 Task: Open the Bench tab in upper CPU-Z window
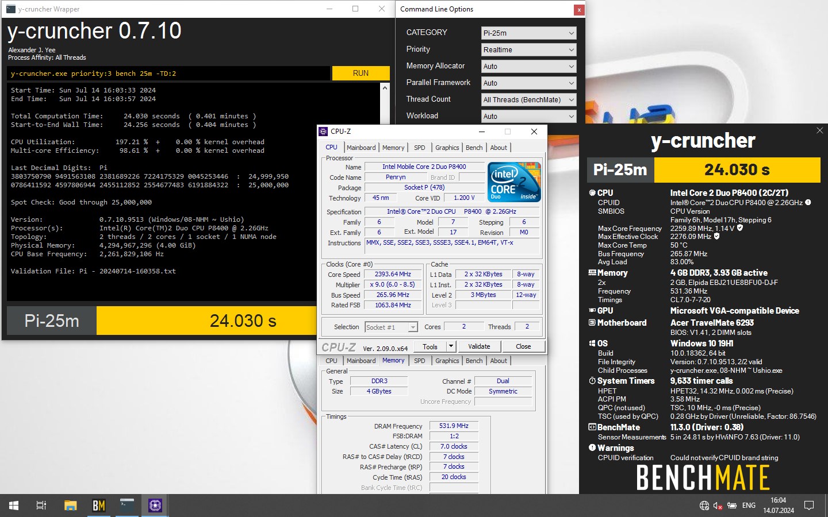pyautogui.click(x=474, y=148)
